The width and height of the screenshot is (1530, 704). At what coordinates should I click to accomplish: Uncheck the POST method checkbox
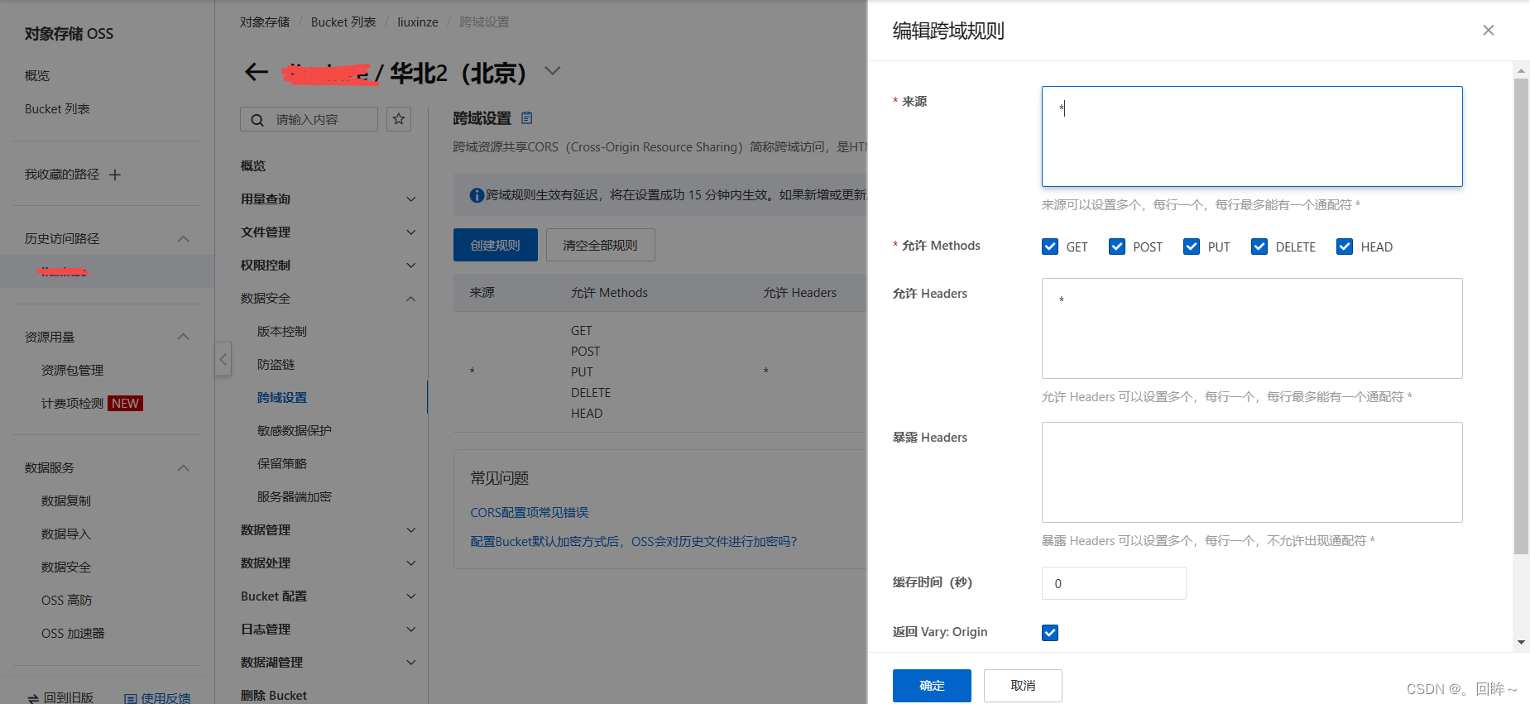1117,247
